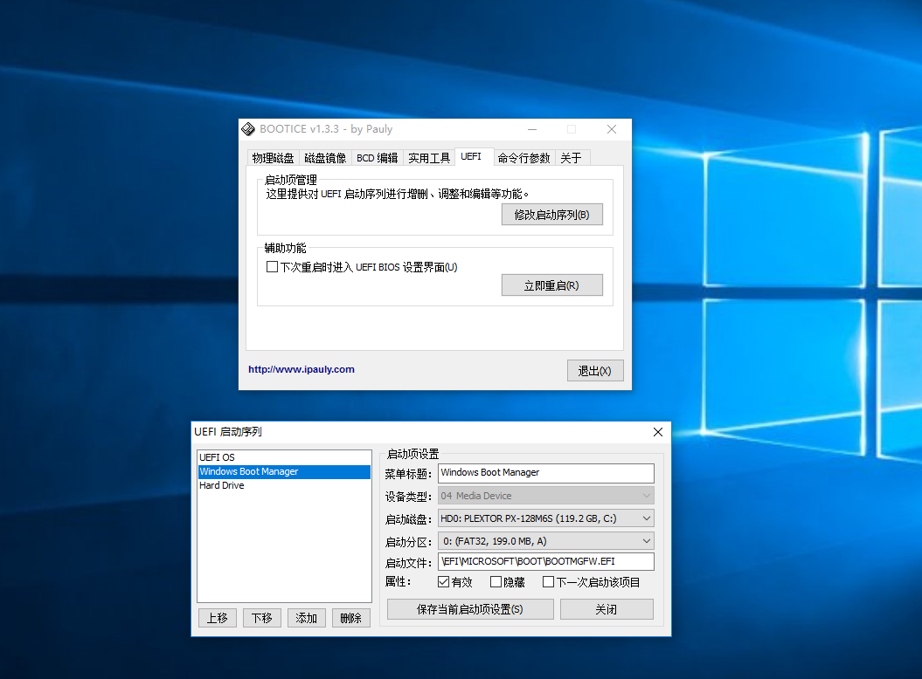This screenshot has height=679, width=922.
Task: Focus the 菜单标题 input field
Action: [x=546, y=473]
